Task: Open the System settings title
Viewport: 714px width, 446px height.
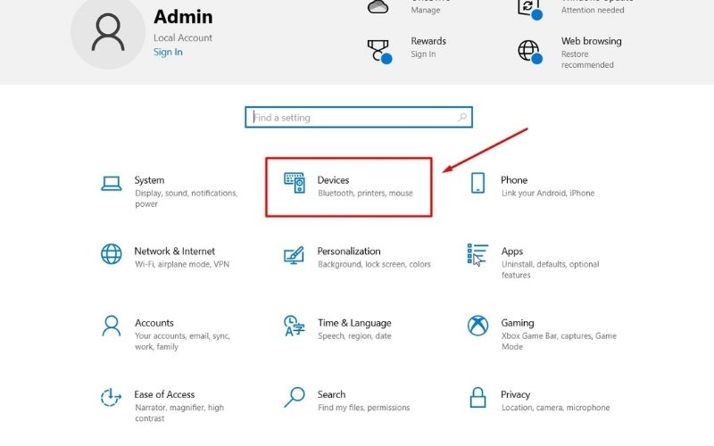Action: (x=149, y=180)
